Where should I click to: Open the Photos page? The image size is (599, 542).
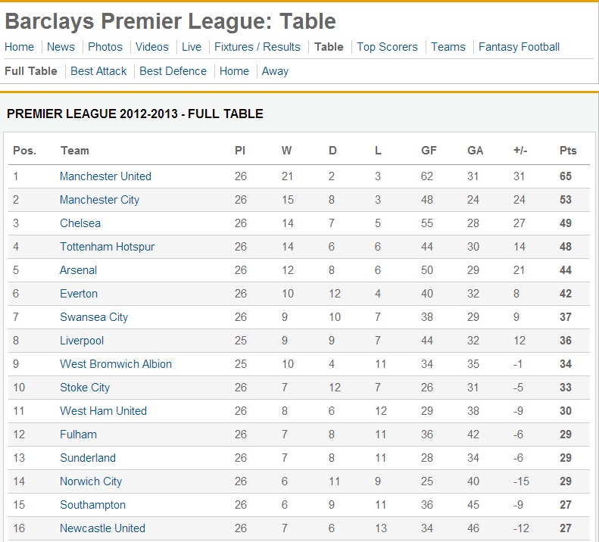coord(105,47)
